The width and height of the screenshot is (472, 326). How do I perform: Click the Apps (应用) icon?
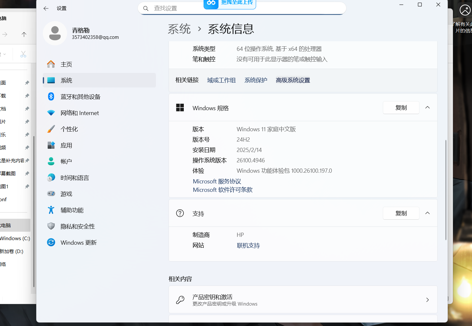tap(51, 145)
